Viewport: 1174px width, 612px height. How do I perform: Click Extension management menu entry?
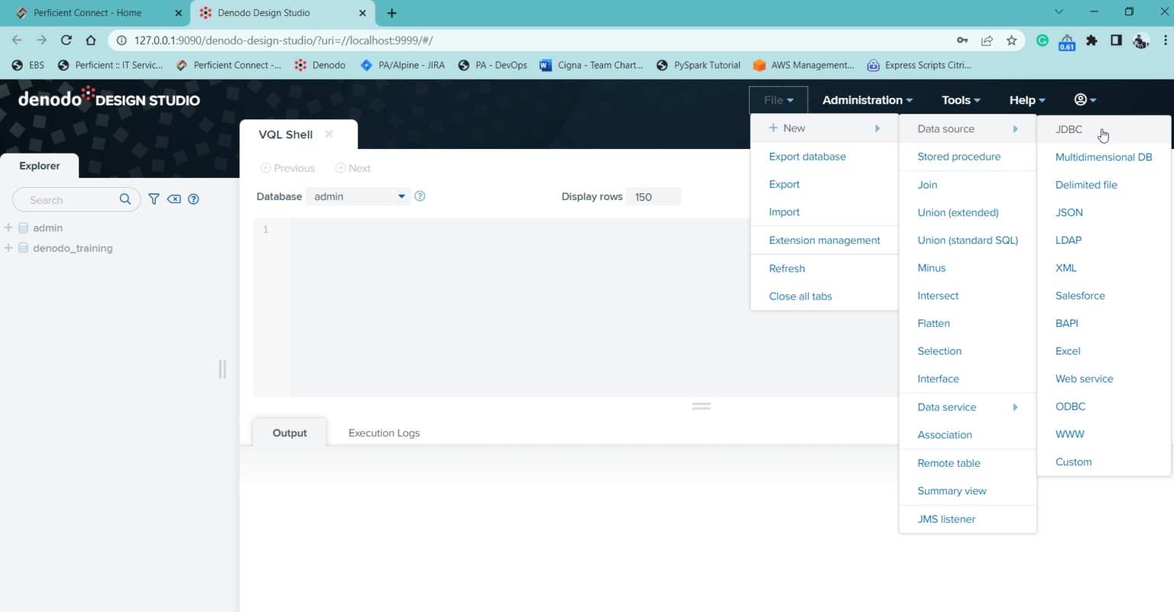[824, 240]
